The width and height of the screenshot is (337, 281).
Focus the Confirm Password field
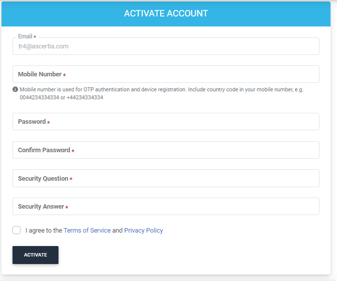coord(166,150)
